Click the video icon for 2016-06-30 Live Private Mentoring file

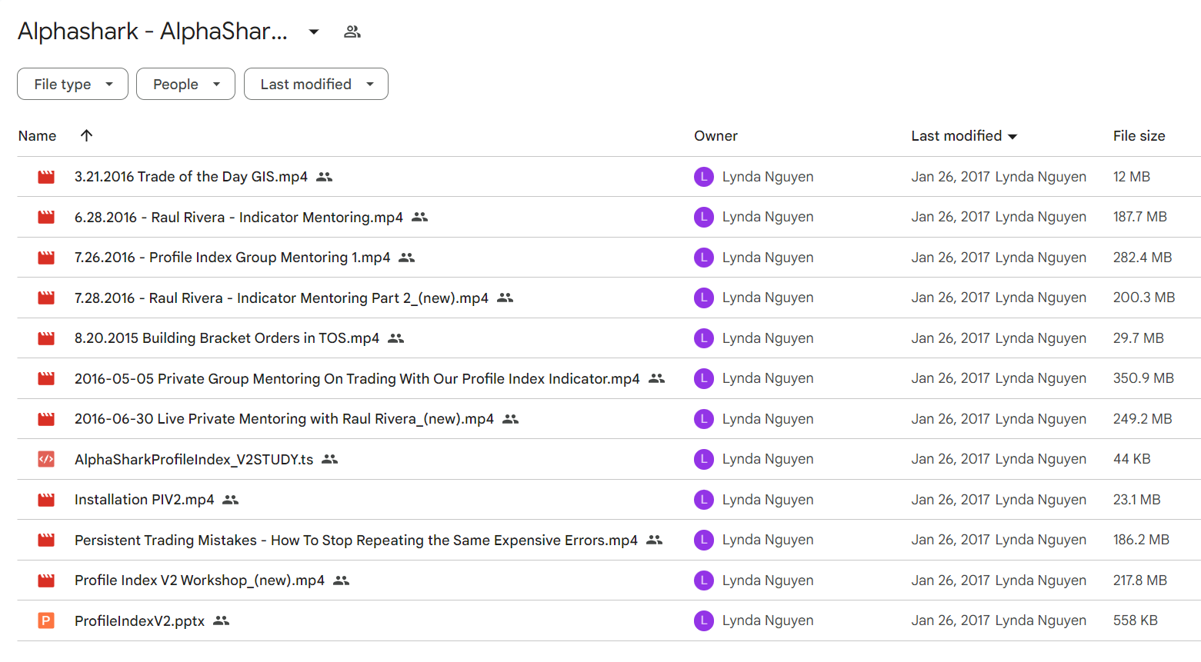[x=46, y=419]
